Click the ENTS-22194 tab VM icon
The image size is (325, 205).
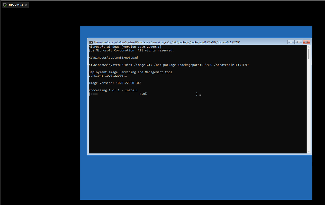tap(5, 5)
